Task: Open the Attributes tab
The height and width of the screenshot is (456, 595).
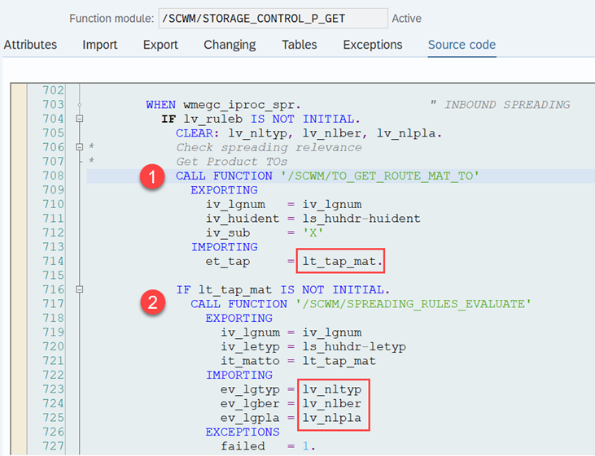Action: tap(30, 45)
